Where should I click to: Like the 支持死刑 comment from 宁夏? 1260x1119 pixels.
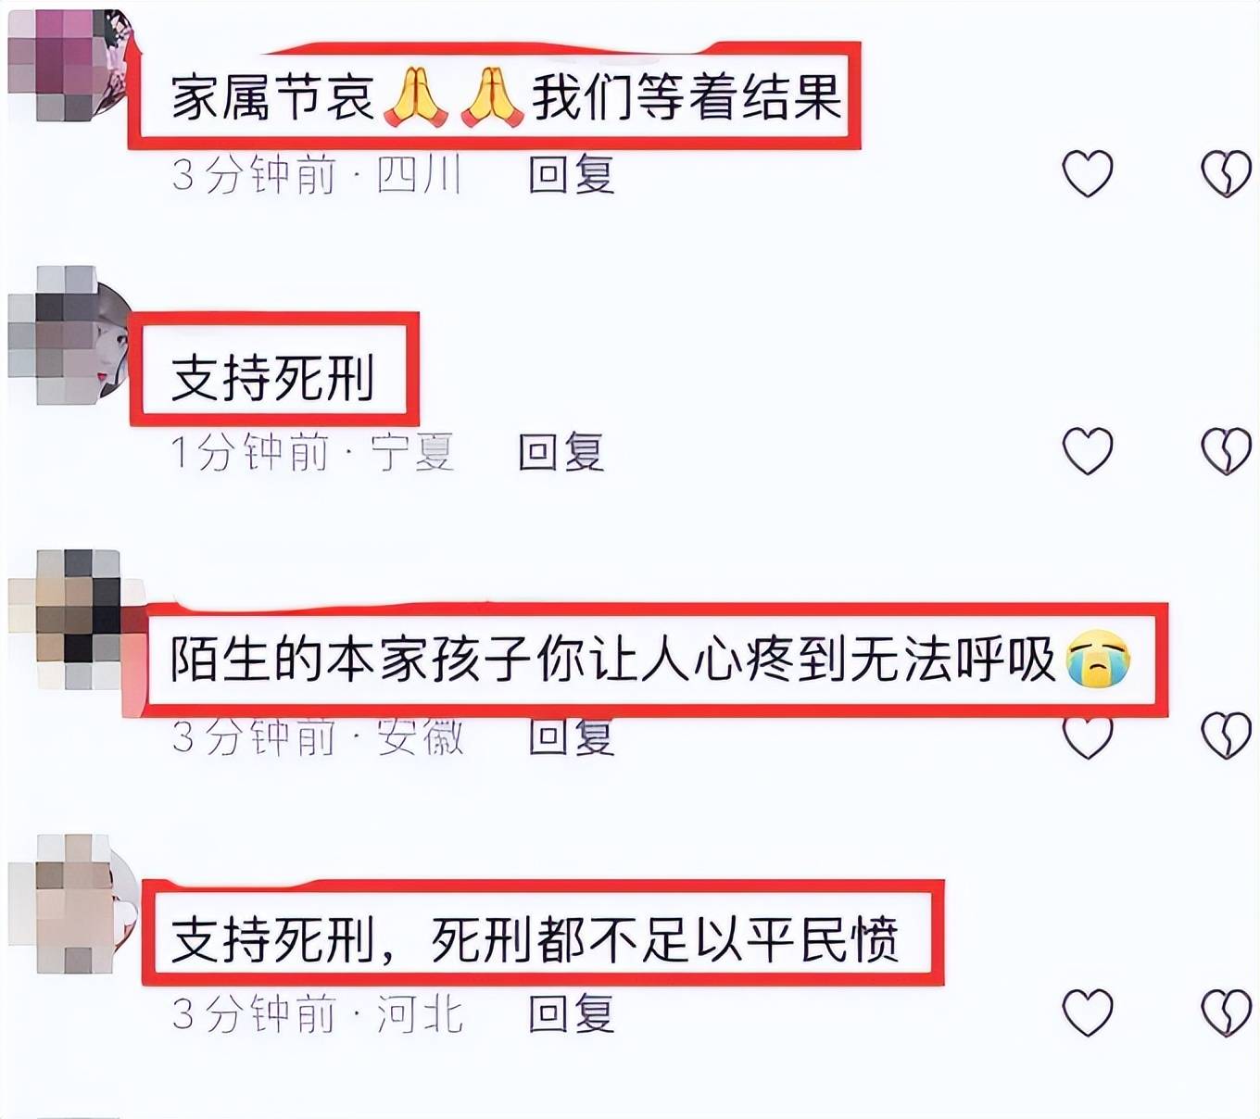1087,450
